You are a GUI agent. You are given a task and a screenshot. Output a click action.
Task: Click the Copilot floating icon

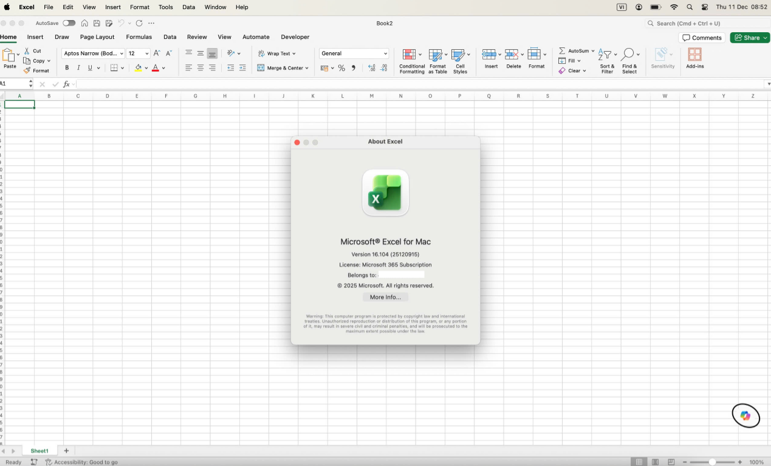(x=745, y=416)
